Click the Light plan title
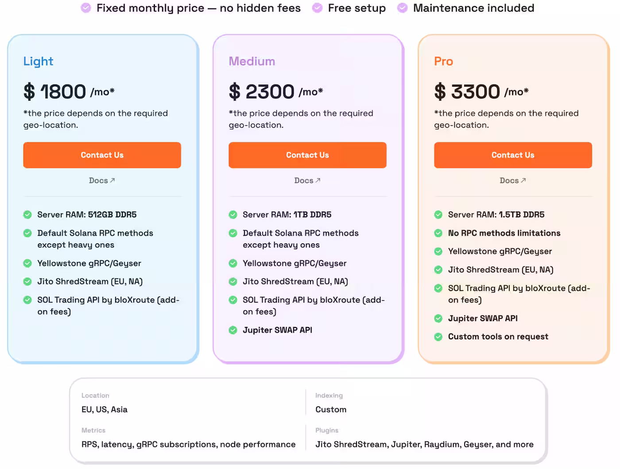Viewport: 620px width, 469px height. [39, 61]
